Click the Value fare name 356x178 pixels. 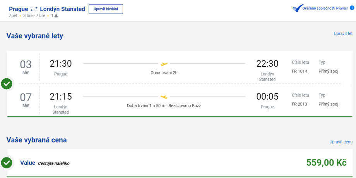coord(27,163)
